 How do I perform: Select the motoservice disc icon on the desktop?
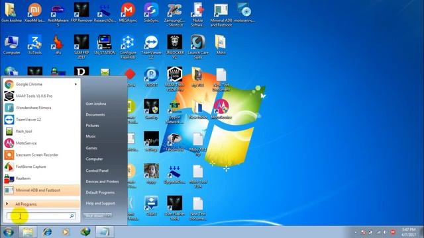[244, 13]
